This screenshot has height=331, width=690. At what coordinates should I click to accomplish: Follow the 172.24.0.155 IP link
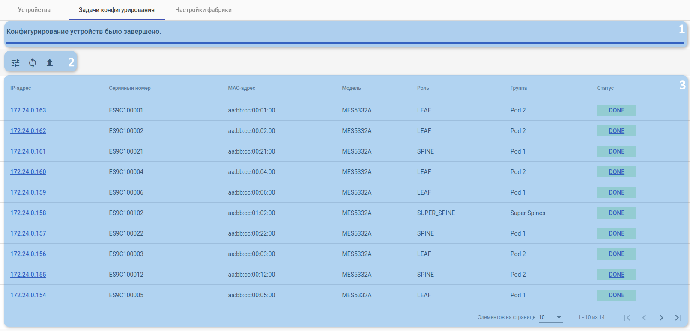(x=28, y=275)
